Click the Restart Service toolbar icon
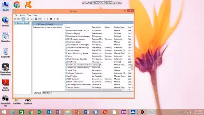The image size is (204, 115). pos(58,19)
